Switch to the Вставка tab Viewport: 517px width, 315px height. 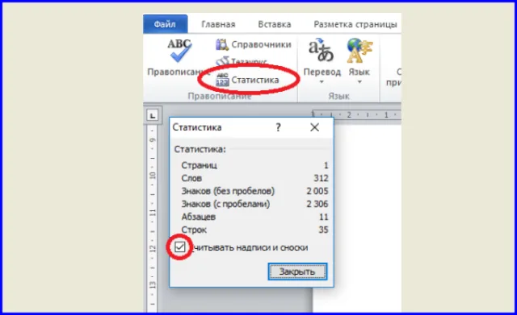275,24
